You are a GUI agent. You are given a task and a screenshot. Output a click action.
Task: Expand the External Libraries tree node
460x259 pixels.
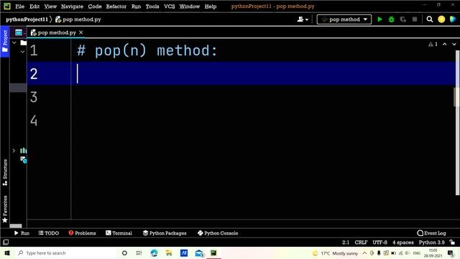coord(14,150)
